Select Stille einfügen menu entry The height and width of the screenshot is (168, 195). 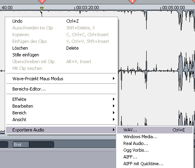(x=61, y=55)
